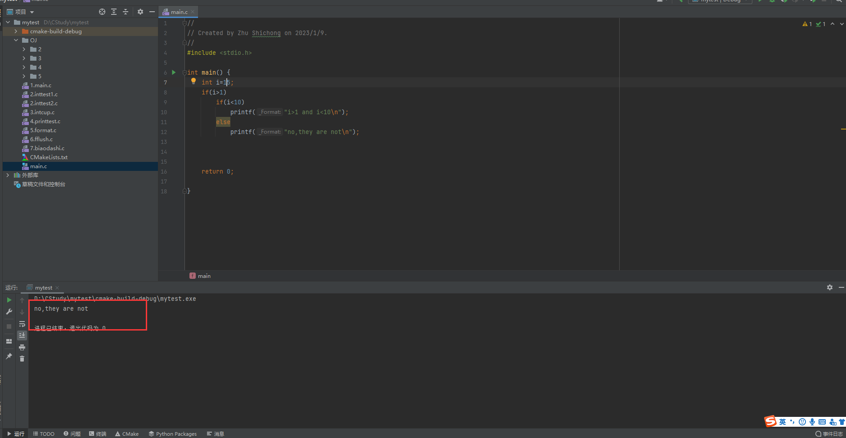Click the collapse all icon in project panel
Image resolution: width=846 pixels, height=438 pixels.
tap(126, 12)
